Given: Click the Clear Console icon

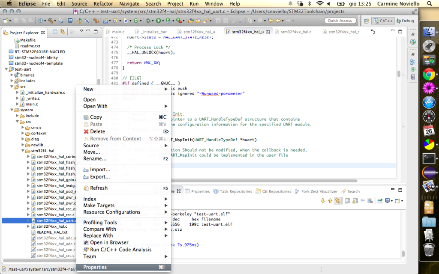Looking at the screenshot, I should coord(370,201).
